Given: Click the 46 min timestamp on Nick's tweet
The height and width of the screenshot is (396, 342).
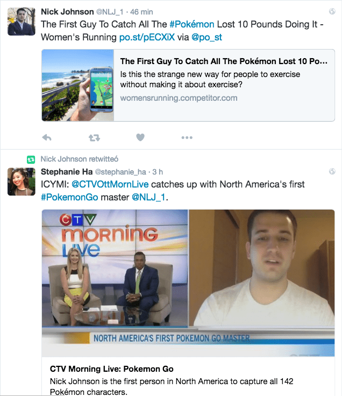Looking at the screenshot, I should tap(141, 12).
